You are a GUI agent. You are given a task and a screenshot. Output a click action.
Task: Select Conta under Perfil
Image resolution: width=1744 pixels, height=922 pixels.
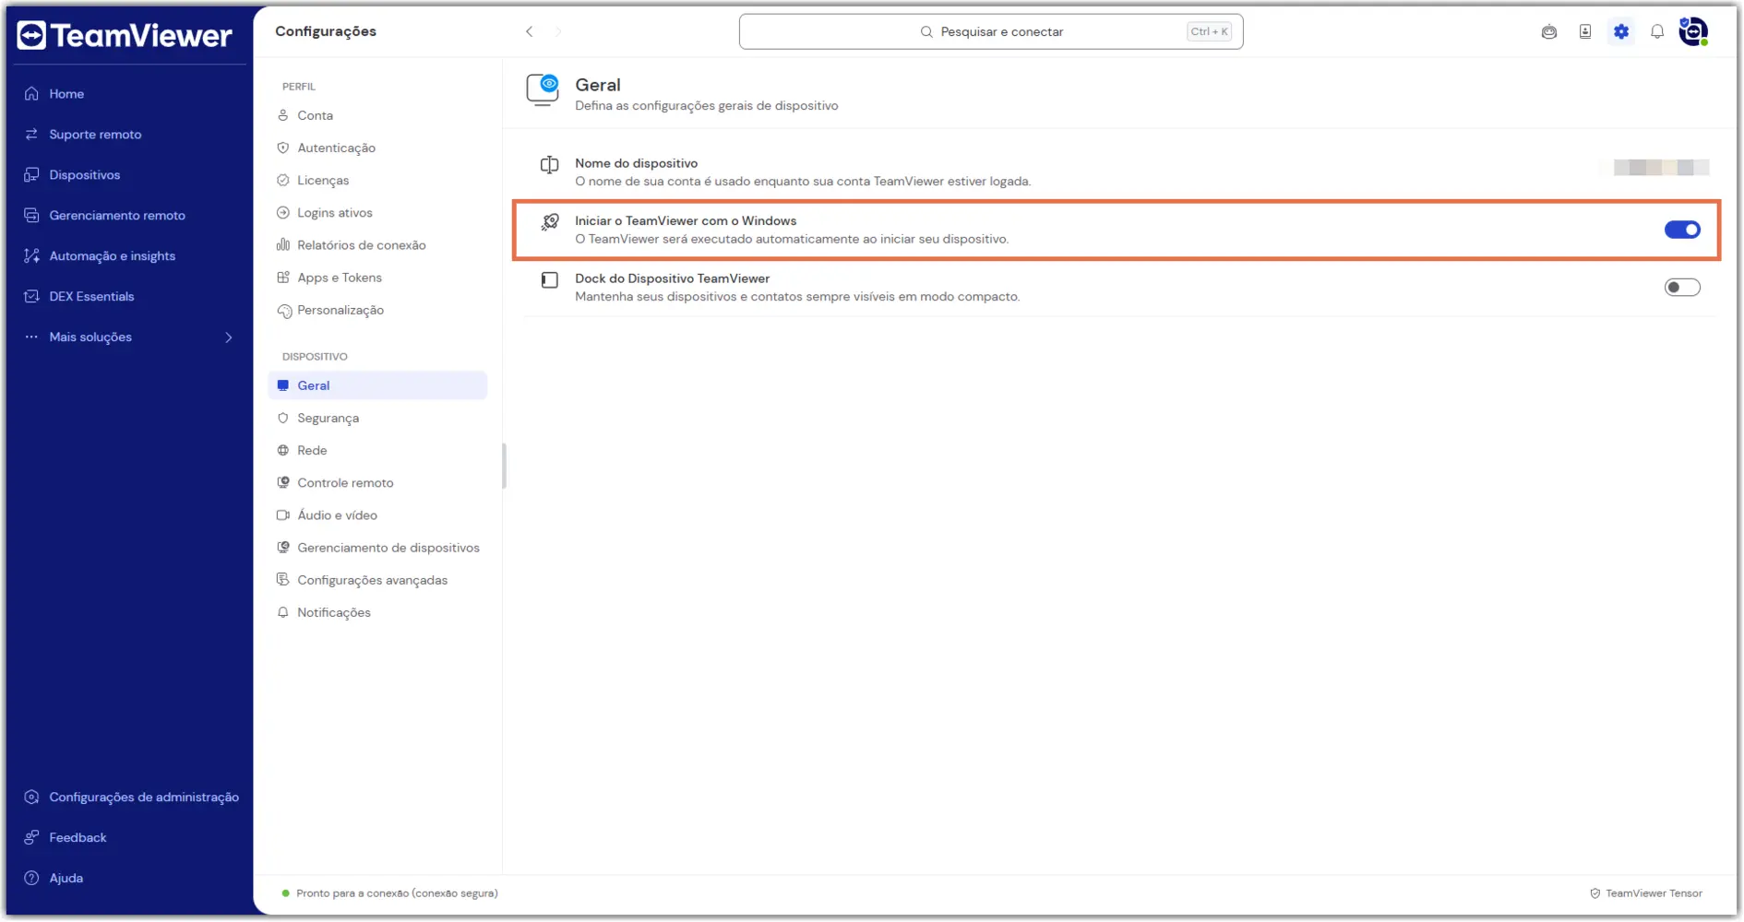pyautogui.click(x=315, y=116)
